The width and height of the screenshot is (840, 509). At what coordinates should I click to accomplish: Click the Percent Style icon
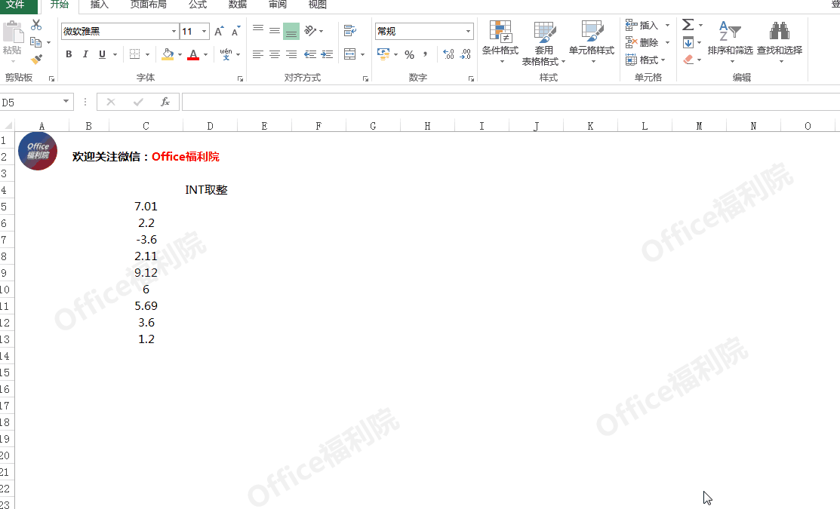click(409, 54)
